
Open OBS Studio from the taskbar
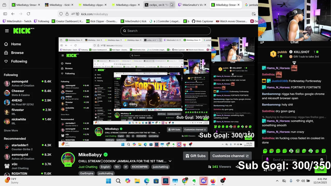point(222,181)
